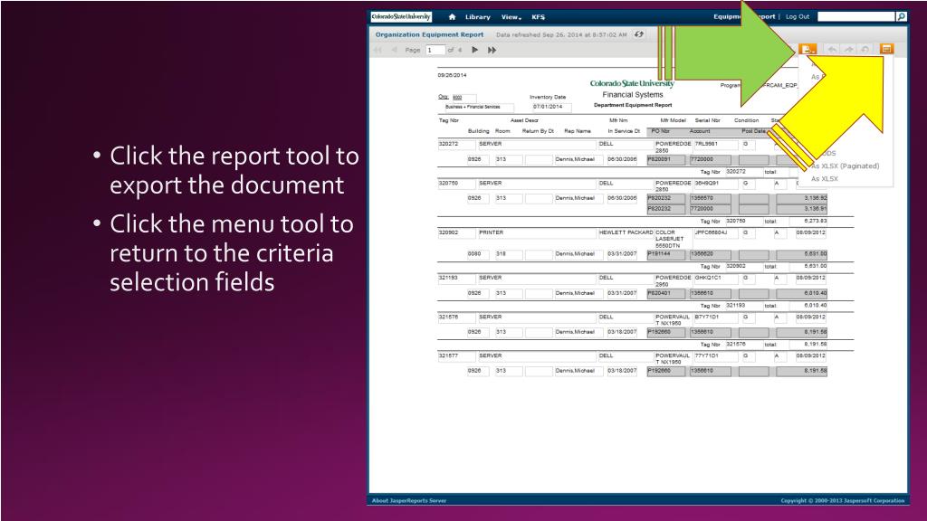This screenshot has width=927, height=521.
Task: Select As XLSX (Paginated) export option
Action: tap(845, 166)
